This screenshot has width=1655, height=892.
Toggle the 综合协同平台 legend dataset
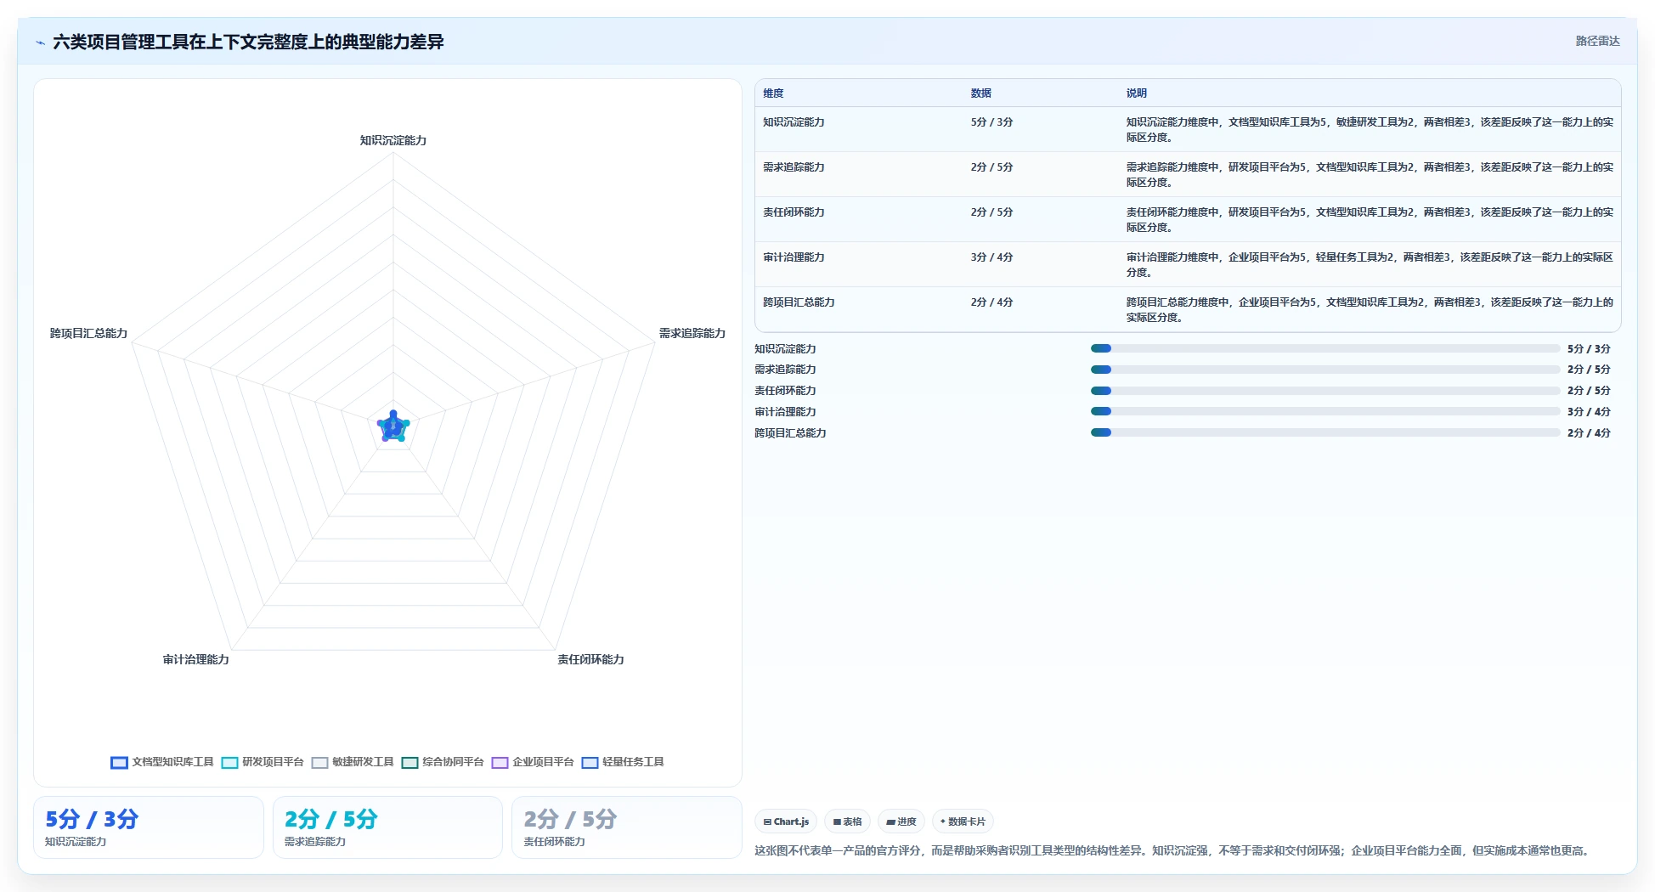[443, 762]
